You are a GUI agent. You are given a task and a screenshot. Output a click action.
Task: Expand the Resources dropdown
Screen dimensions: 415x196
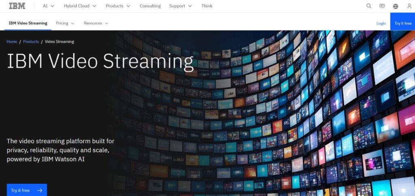pyautogui.click(x=96, y=23)
